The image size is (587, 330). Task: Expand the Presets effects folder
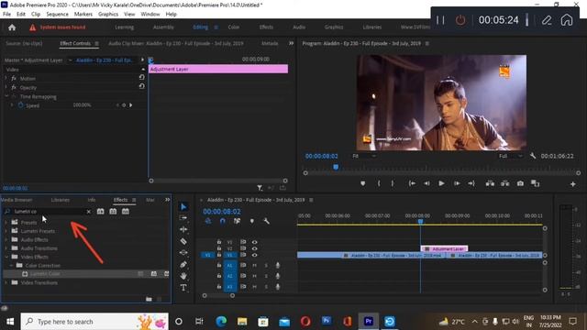(6, 222)
